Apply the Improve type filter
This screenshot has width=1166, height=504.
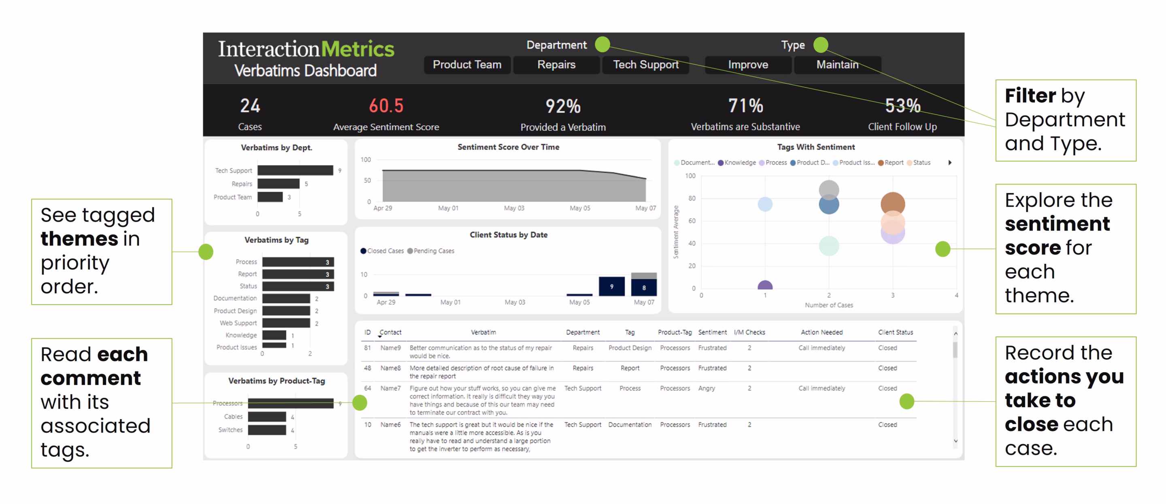click(748, 65)
